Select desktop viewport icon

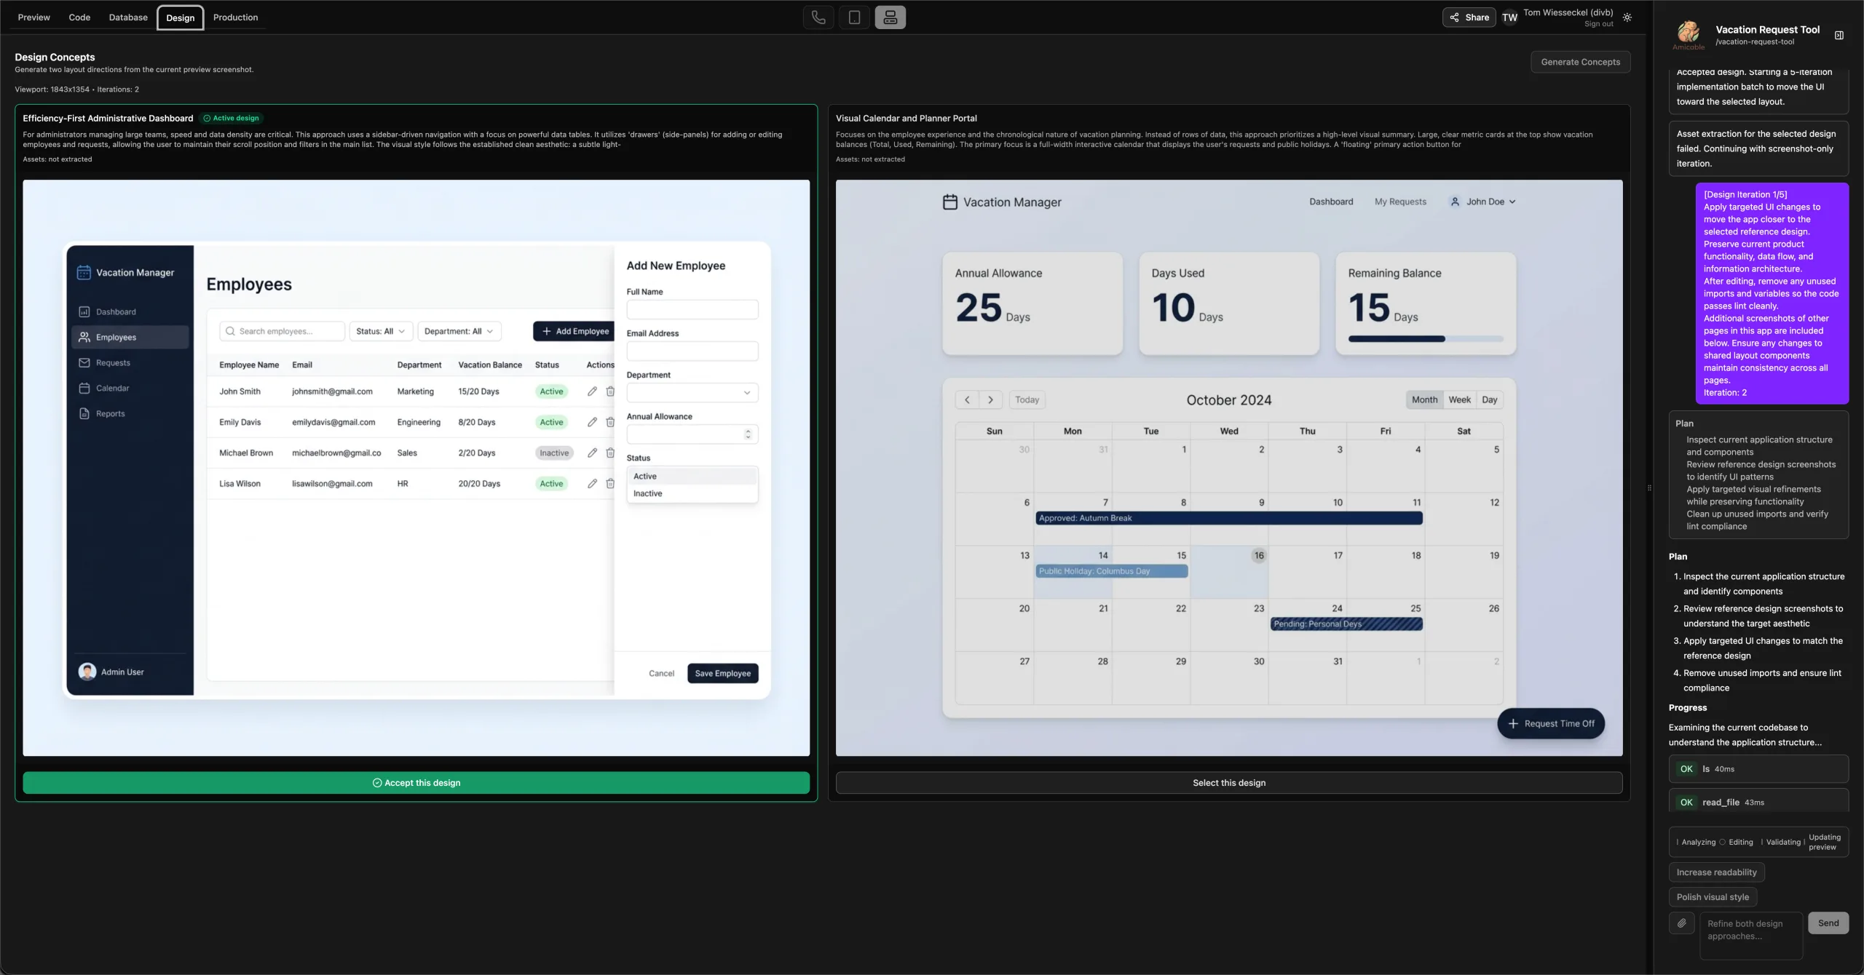890,17
